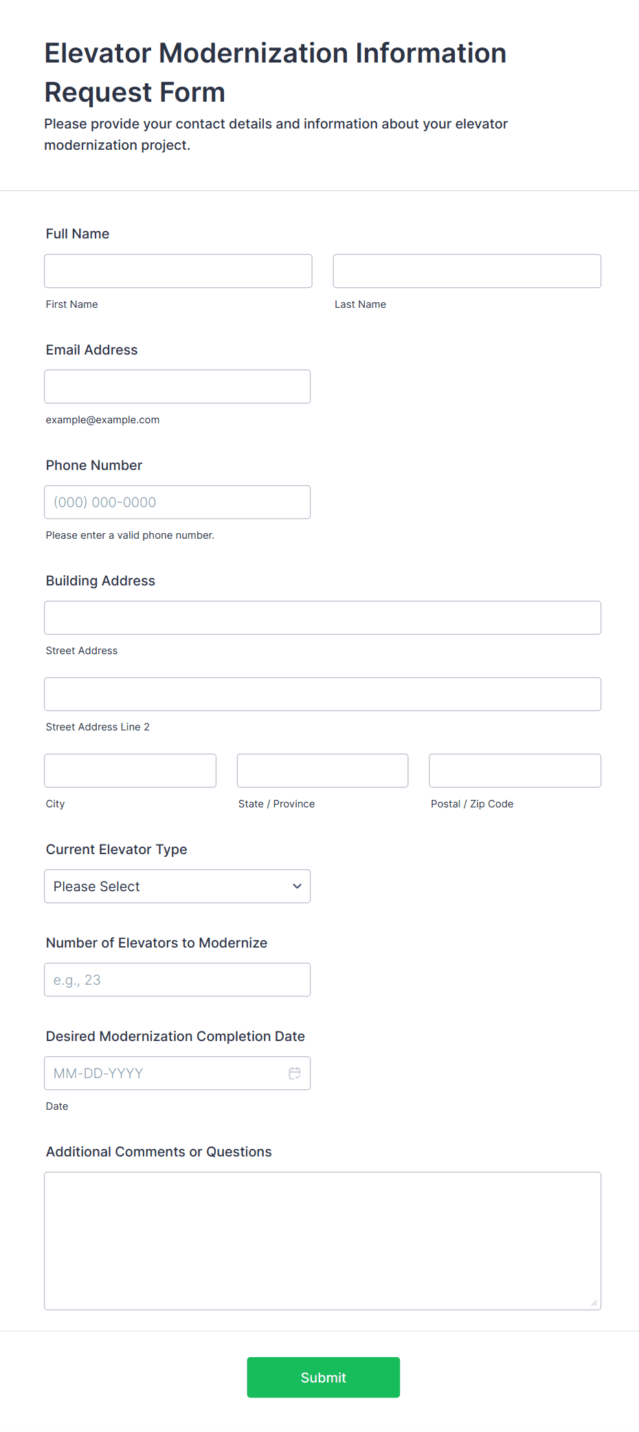Click the Number of Elevators field

177,980
